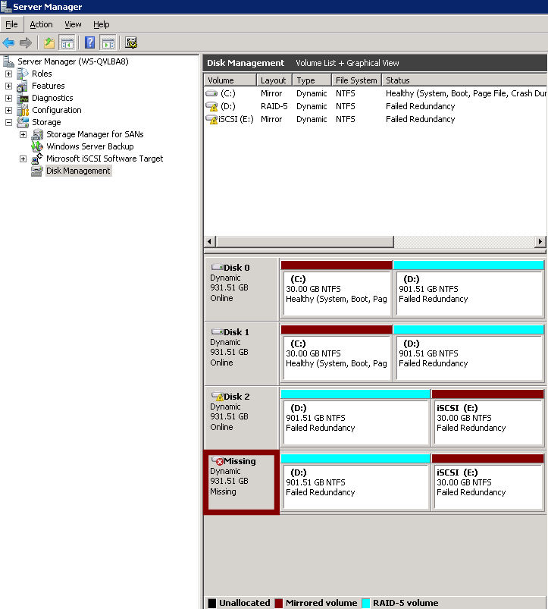Select the (D:) partition on Disk 2
Image resolution: width=548 pixels, height=609 pixels.
coord(355,418)
